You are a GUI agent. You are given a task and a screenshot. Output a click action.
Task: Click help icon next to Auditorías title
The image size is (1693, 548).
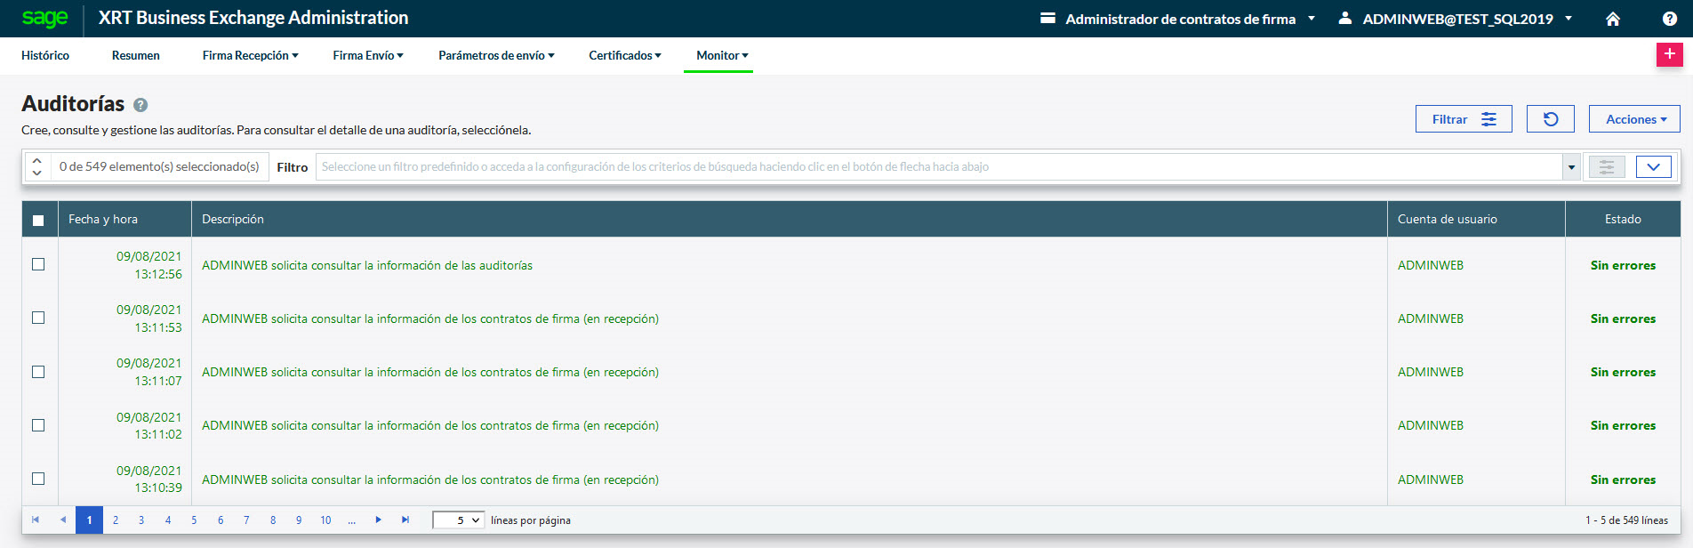point(140,105)
